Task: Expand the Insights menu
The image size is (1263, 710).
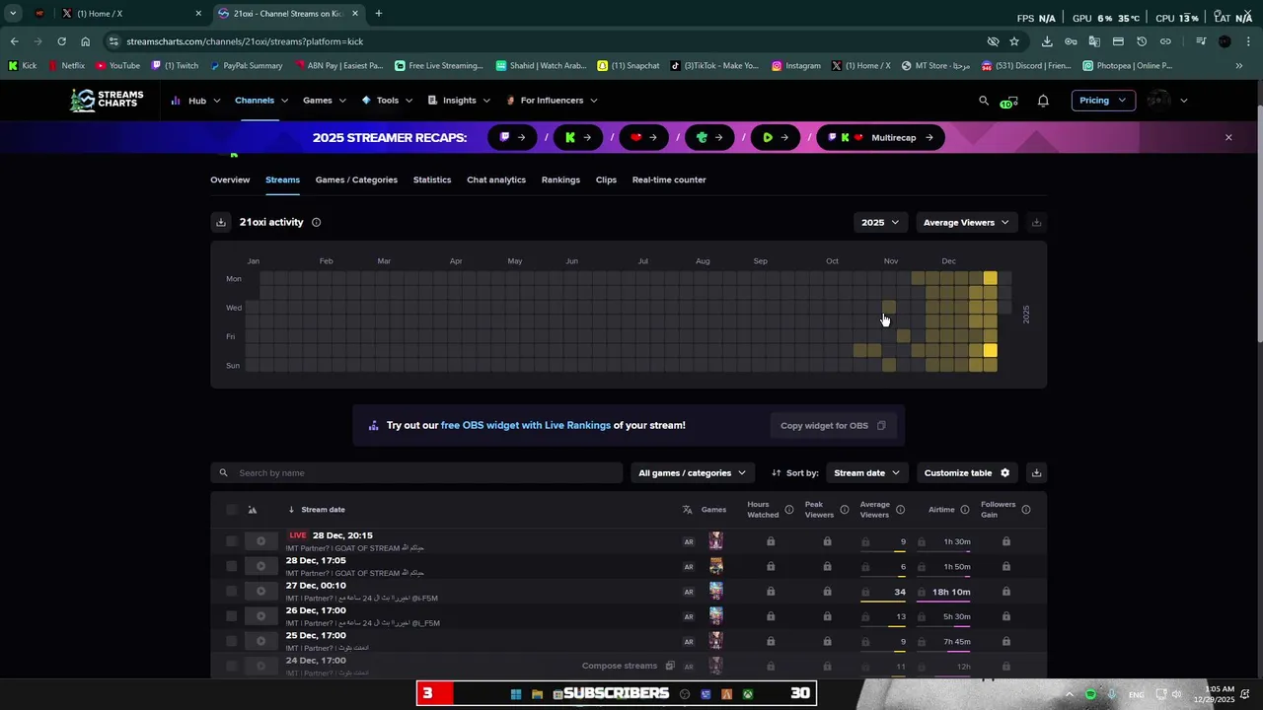Action: coord(459,101)
